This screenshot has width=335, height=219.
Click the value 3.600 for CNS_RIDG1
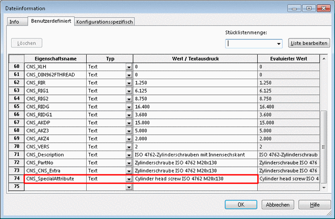click(x=195, y=114)
